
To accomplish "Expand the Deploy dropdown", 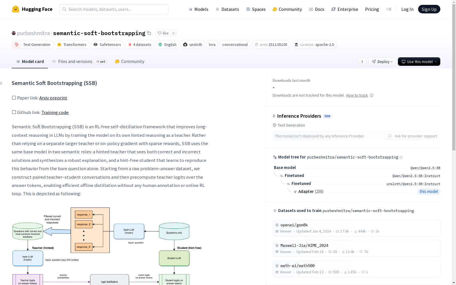I will (x=382, y=62).
